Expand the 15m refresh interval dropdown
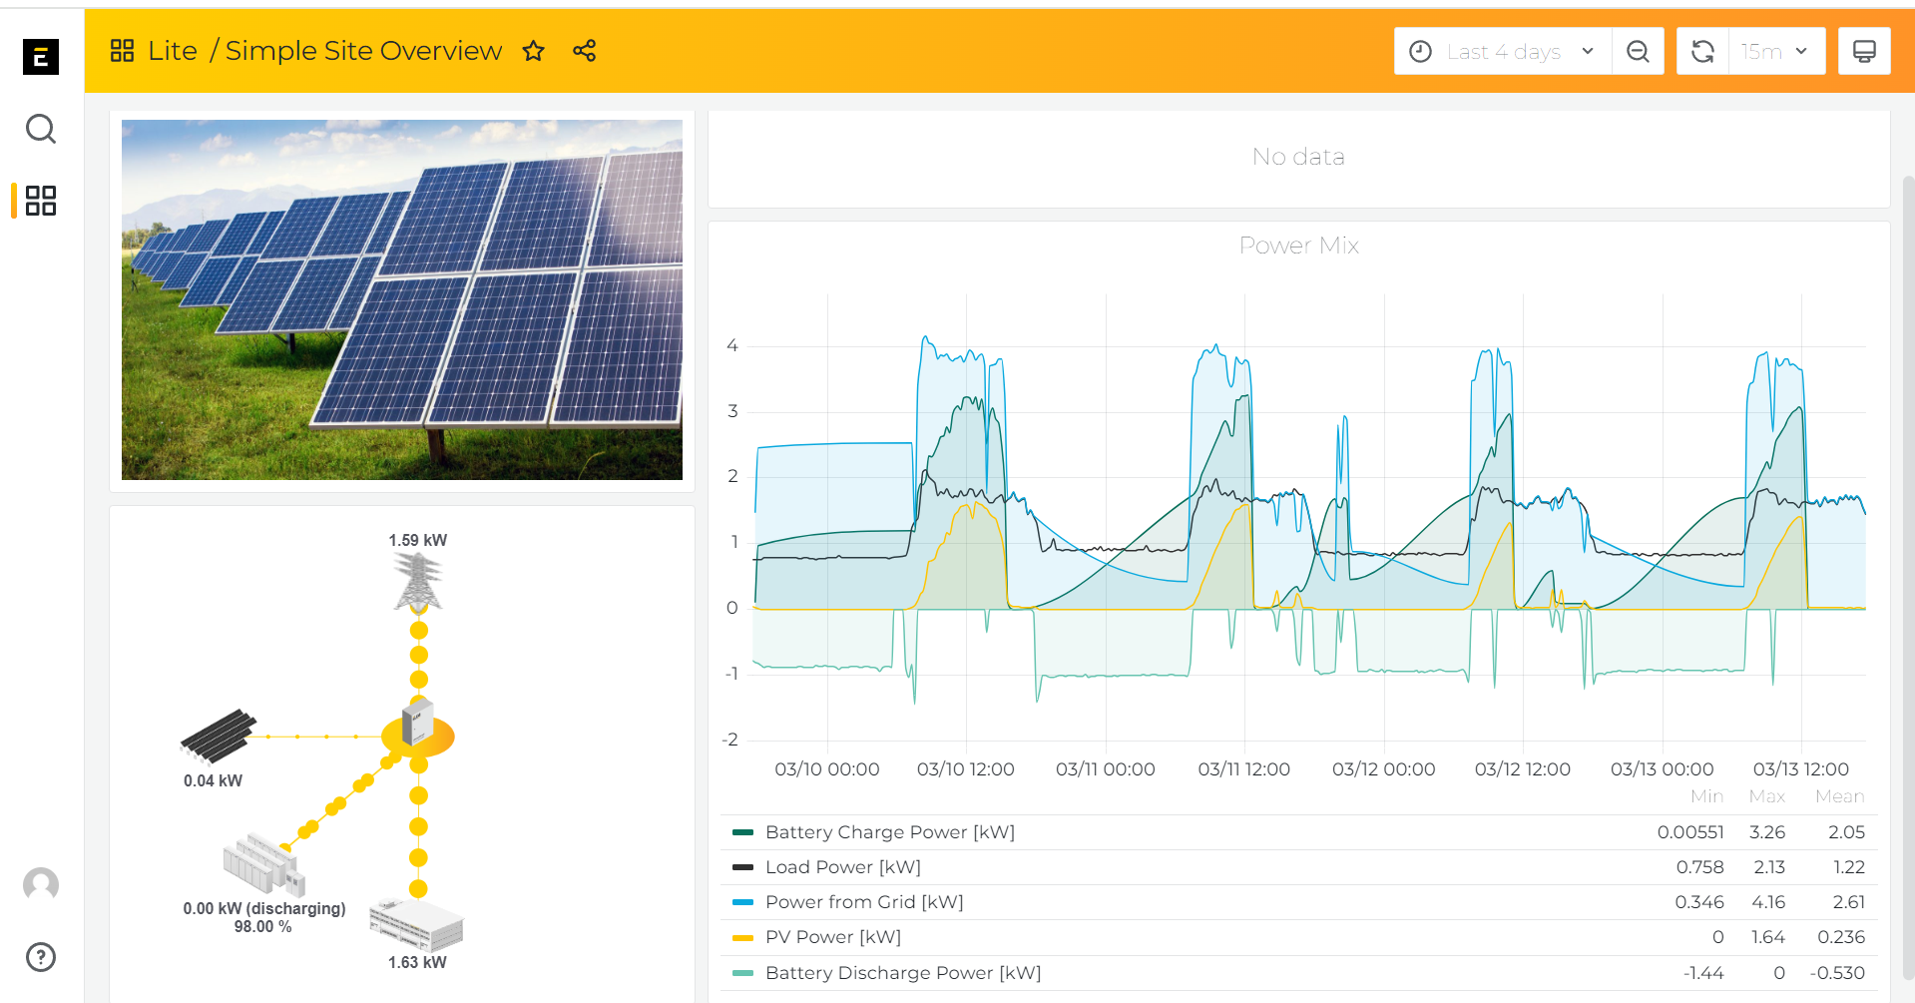Image resolution: width=1915 pixels, height=1003 pixels. [1776, 51]
